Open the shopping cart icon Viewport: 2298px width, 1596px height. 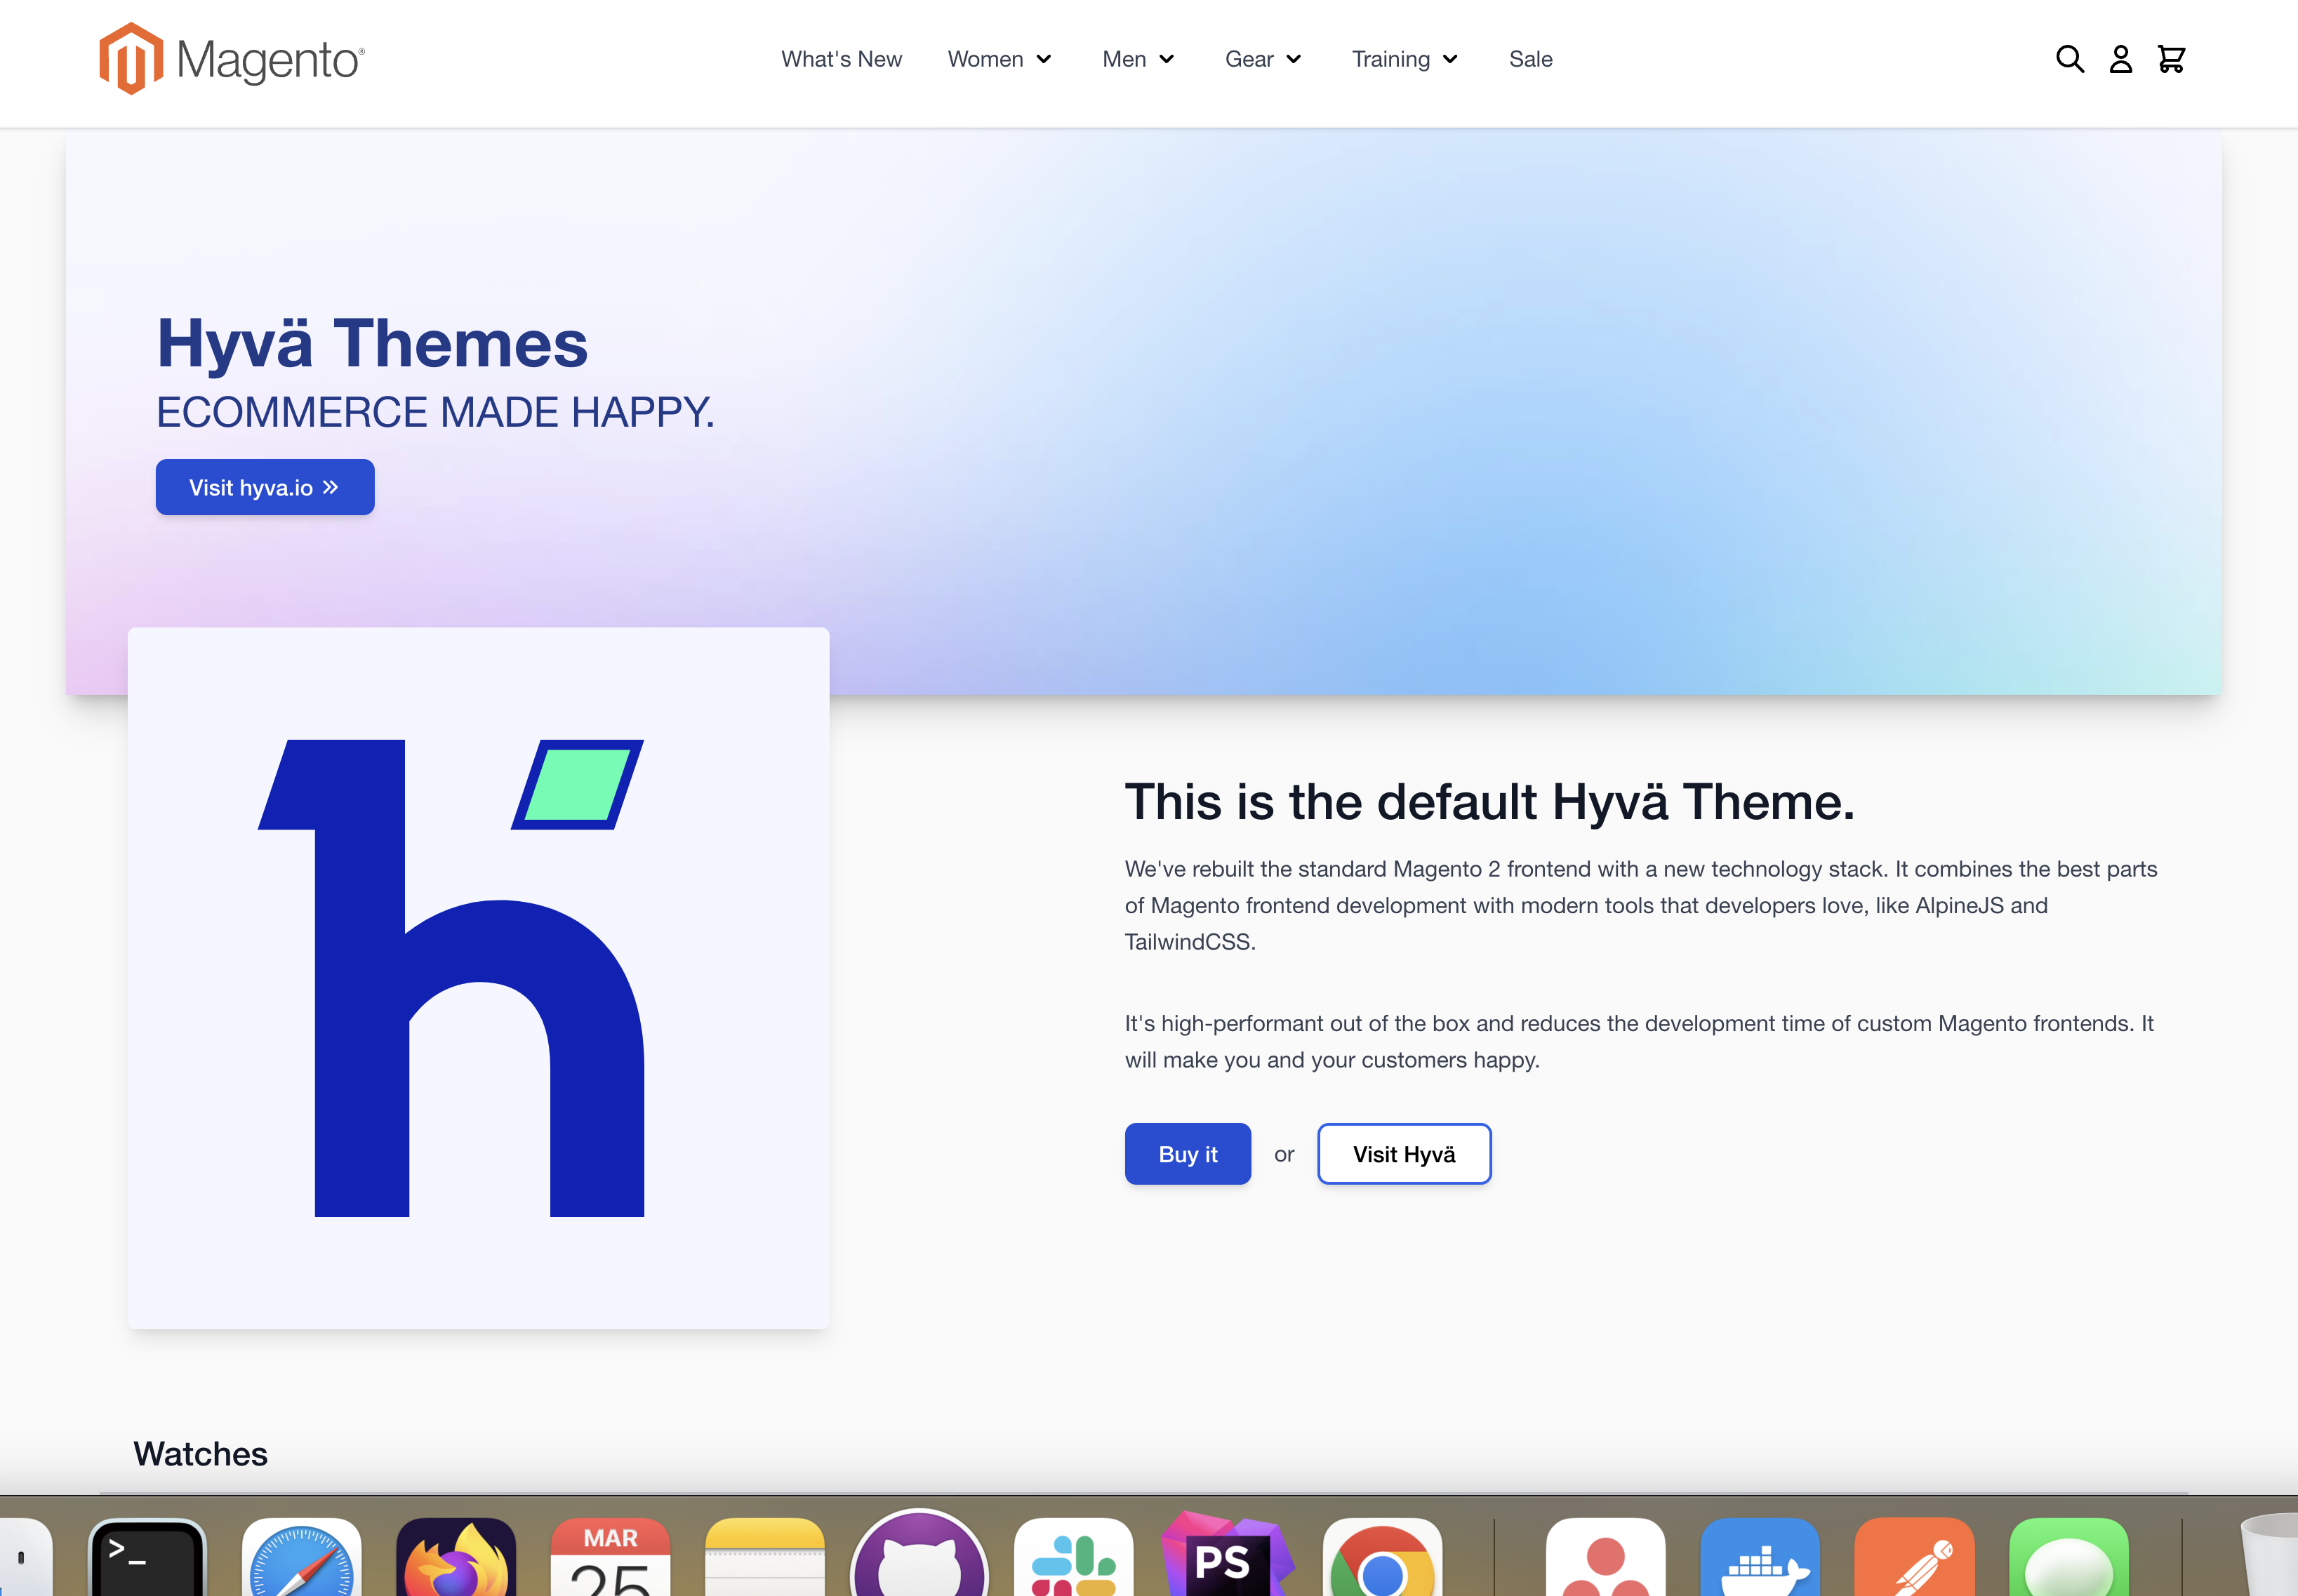[x=2171, y=59]
